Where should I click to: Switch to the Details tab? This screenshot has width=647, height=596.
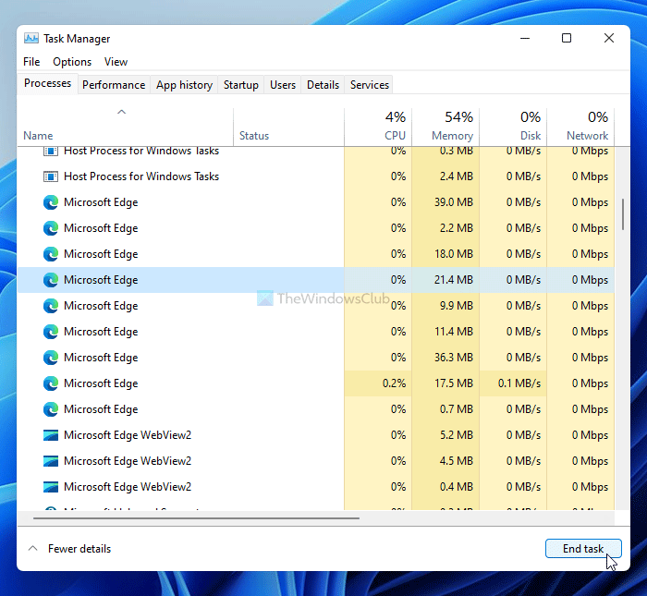[323, 85]
